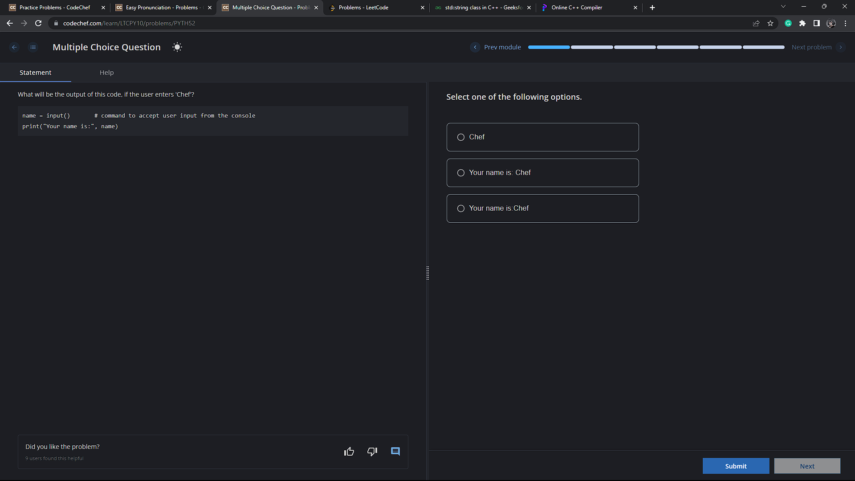Click the first progress bar segment
Viewport: 855px width, 481px height.
point(549,47)
